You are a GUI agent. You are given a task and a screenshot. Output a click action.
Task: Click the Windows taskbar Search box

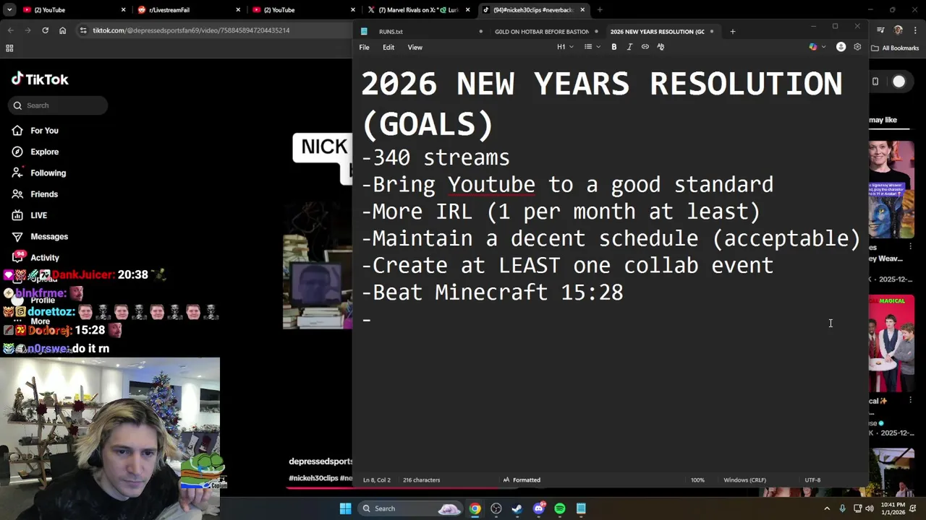(410, 508)
